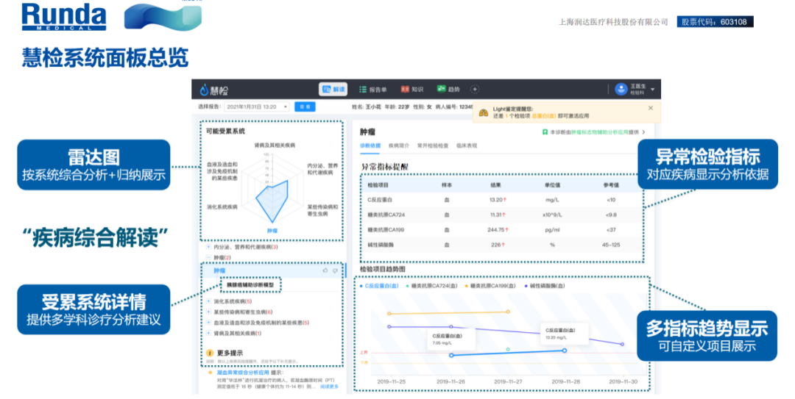Click the thumbs-down icon on 肿瘤 row
795x399 pixels.
(335, 270)
